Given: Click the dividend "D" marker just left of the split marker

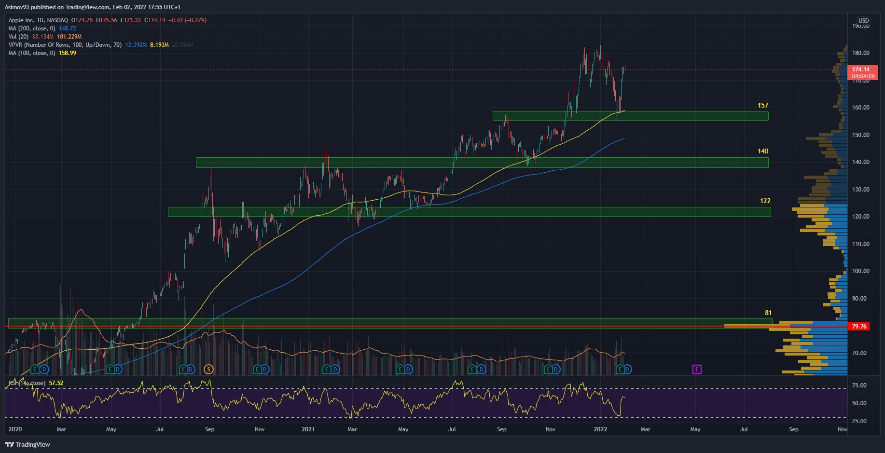Looking at the screenshot, I should [x=191, y=369].
